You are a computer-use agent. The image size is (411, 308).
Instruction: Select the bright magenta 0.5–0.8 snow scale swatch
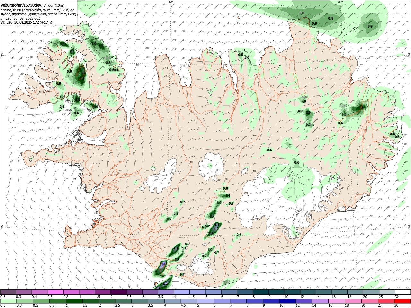55,292
